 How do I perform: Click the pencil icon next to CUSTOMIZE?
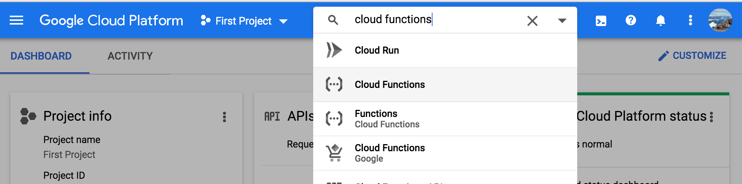663,56
